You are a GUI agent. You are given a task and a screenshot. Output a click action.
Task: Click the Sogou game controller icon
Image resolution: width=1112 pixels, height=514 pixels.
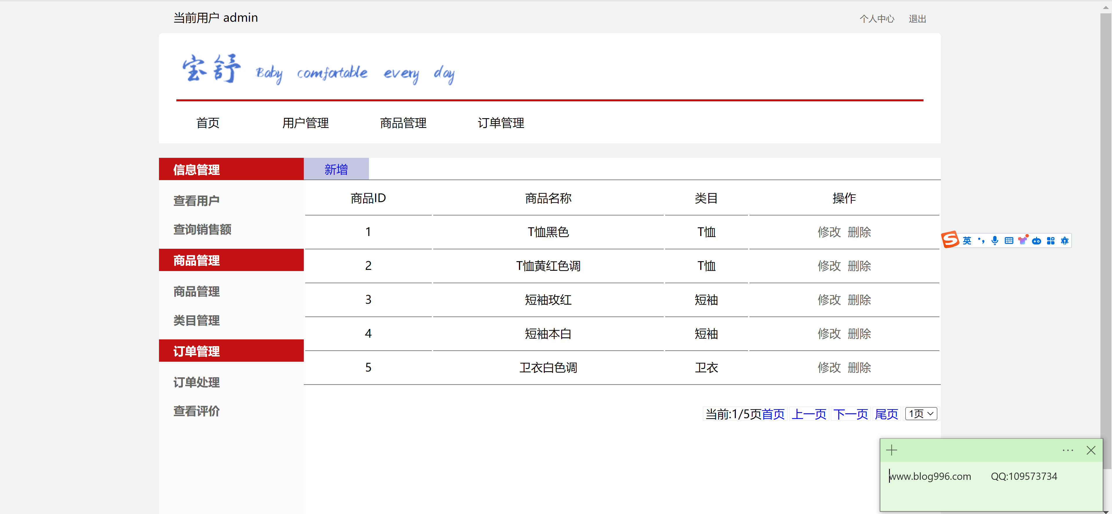tap(1036, 241)
